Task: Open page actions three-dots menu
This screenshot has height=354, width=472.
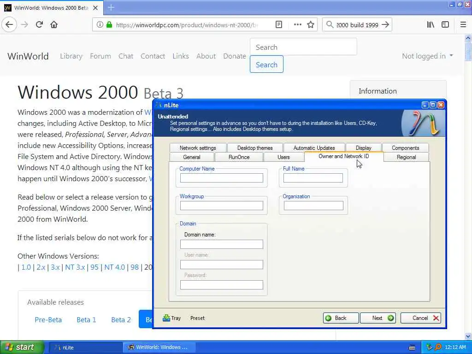Action: click(297, 25)
